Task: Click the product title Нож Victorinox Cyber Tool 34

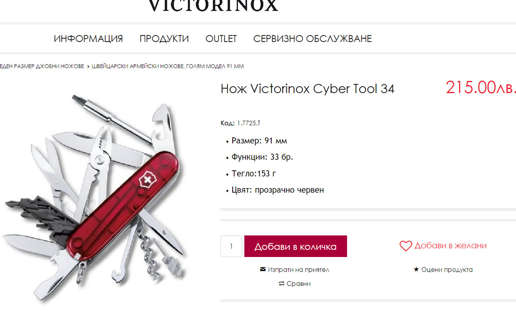Action: tap(308, 89)
